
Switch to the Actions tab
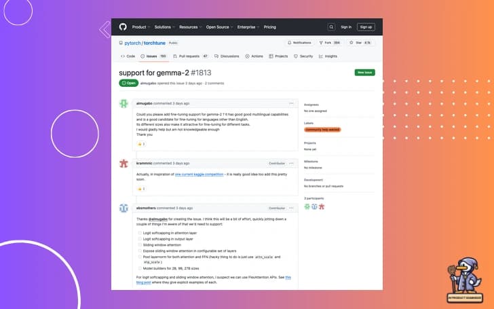[x=254, y=56]
